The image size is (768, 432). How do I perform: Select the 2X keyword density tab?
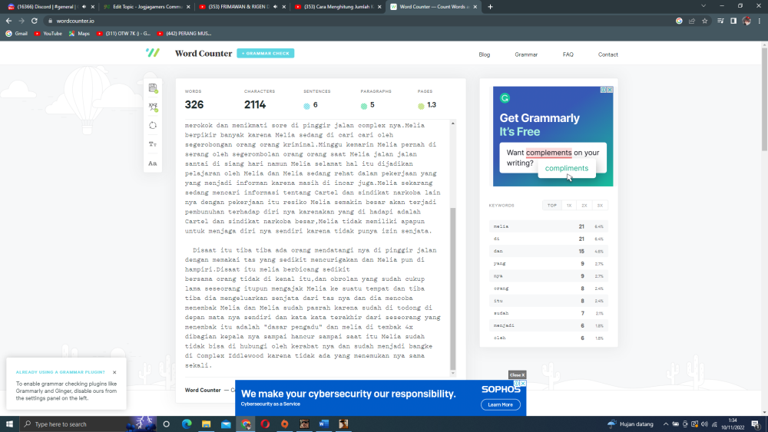click(x=584, y=206)
